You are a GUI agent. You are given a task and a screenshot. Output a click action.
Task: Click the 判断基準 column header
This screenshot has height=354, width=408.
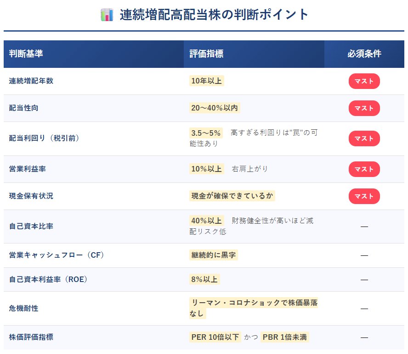coord(26,54)
